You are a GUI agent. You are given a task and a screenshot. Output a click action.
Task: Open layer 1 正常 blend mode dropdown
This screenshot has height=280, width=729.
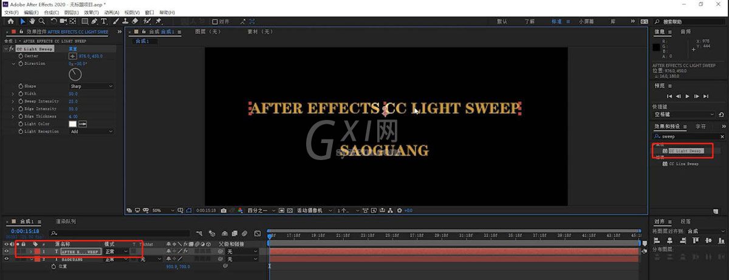[116, 251]
